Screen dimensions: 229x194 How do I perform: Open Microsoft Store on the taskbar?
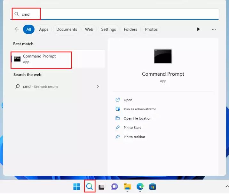tap(153, 187)
